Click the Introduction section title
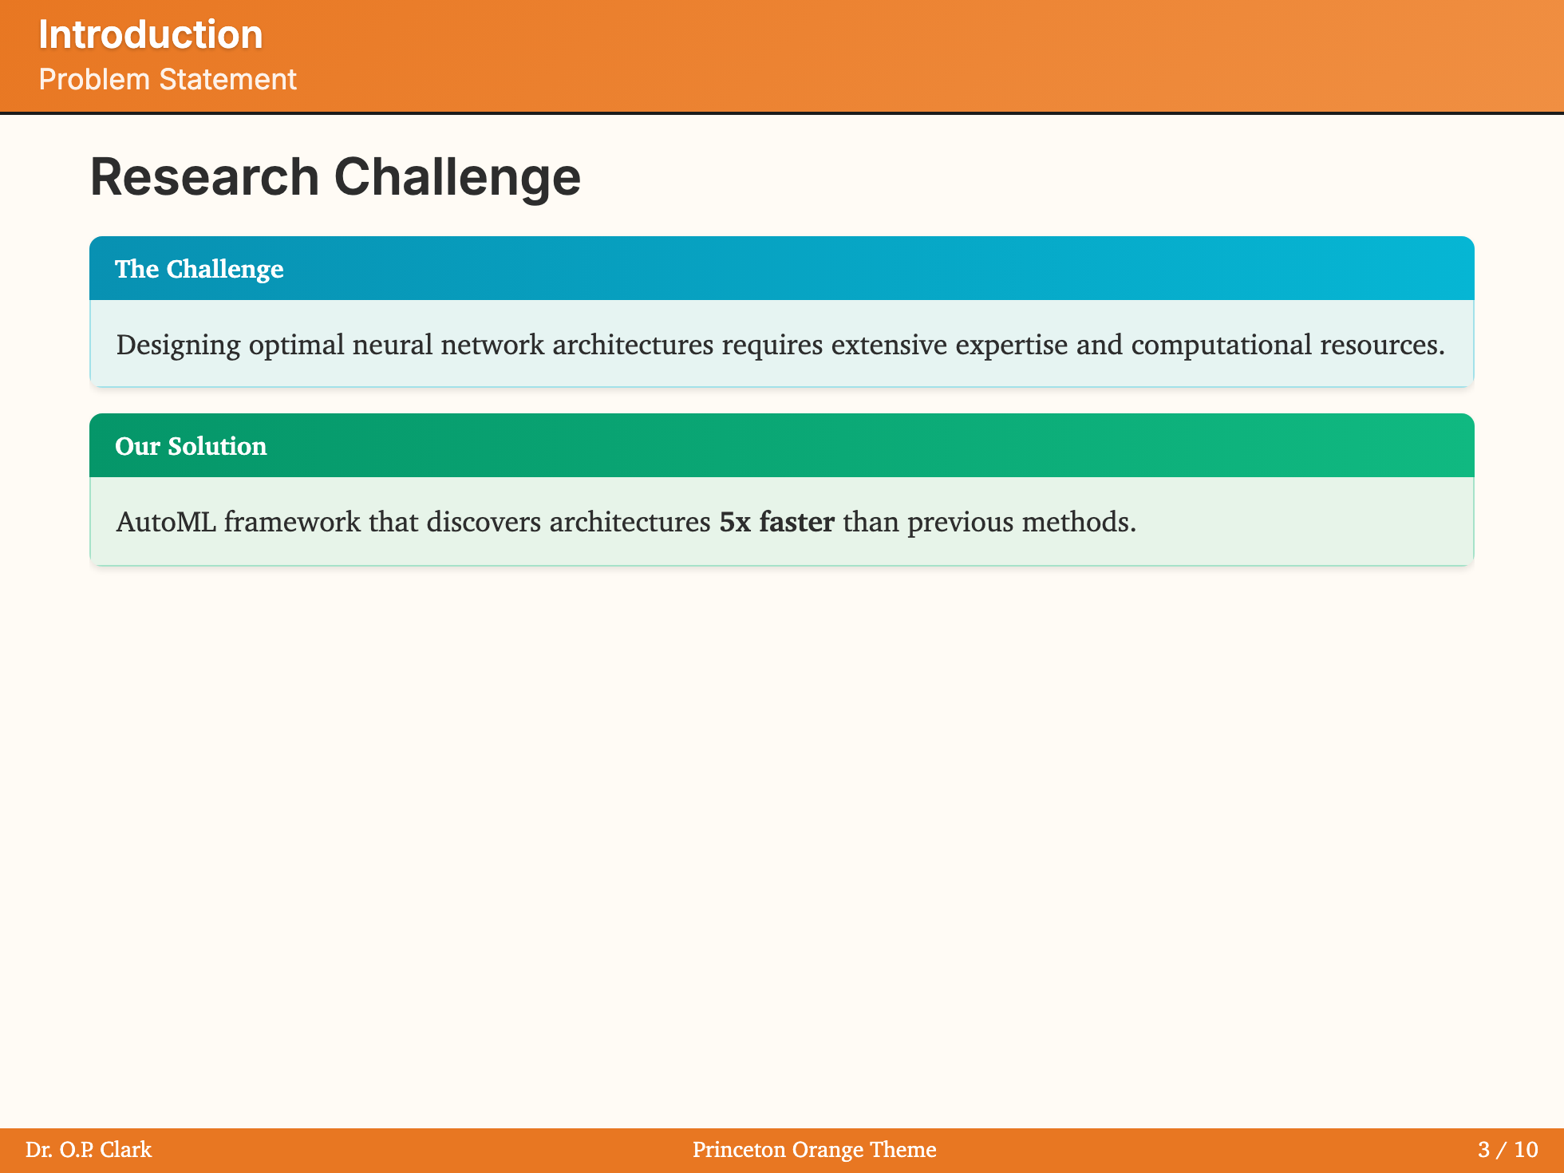This screenshot has height=1173, width=1564. pos(150,35)
